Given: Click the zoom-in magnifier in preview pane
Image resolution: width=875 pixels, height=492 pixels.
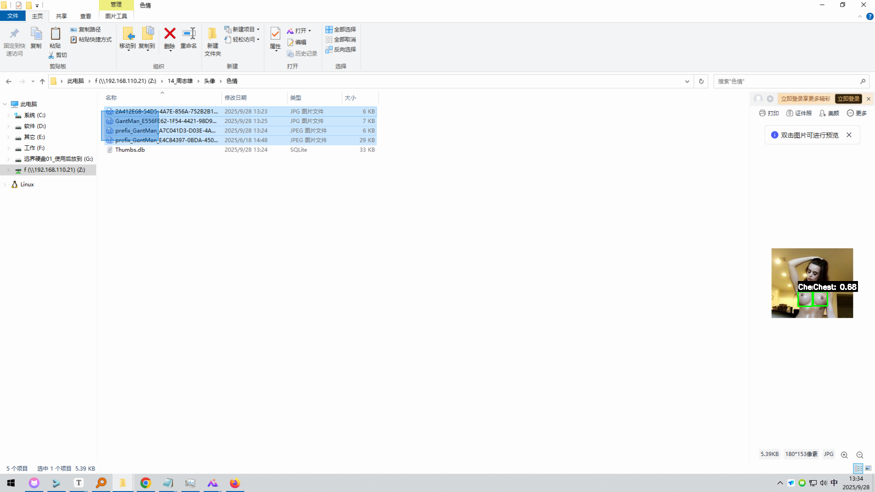Looking at the screenshot, I should [x=844, y=455].
